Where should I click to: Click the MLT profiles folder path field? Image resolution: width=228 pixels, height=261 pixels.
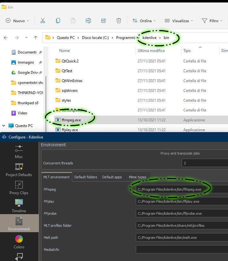click(x=182, y=226)
